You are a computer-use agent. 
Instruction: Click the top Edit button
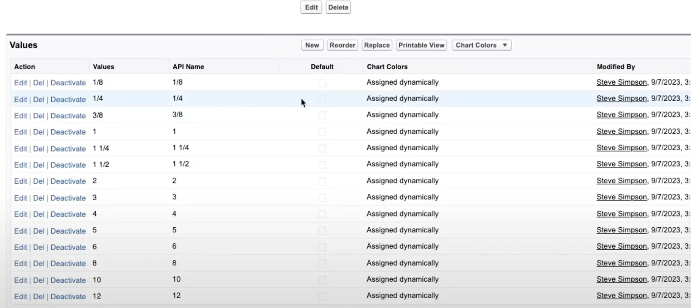[x=311, y=7]
